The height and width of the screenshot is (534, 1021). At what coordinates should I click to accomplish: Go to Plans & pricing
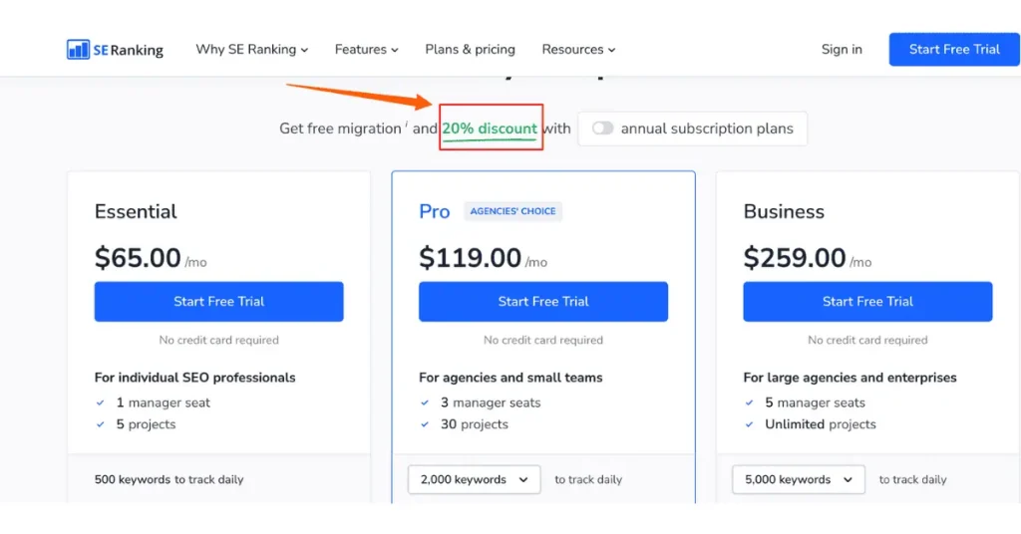470,50
